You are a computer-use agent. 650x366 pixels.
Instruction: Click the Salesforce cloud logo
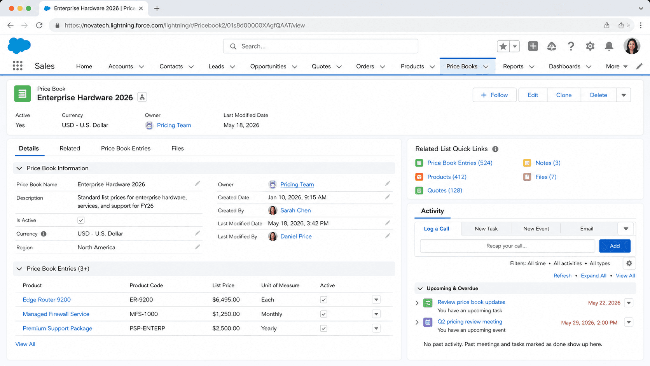pos(19,46)
